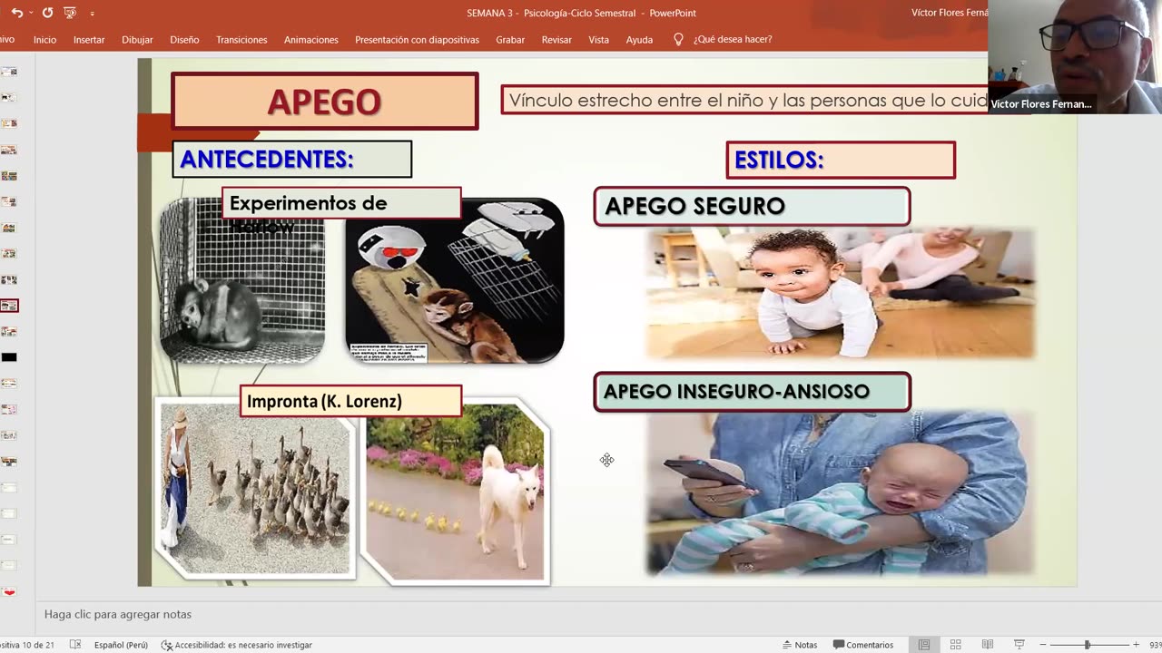Click the zoom in plus button
This screenshot has width=1162, height=653.
[x=1135, y=645]
